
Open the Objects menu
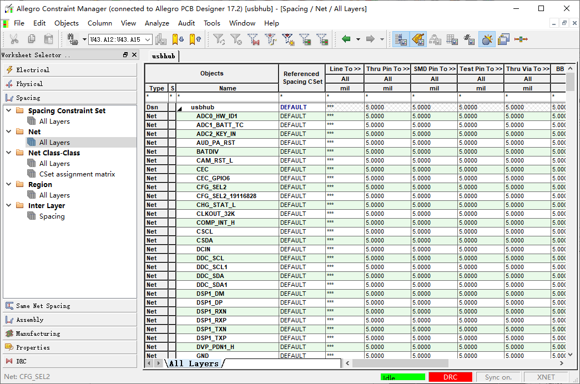66,23
